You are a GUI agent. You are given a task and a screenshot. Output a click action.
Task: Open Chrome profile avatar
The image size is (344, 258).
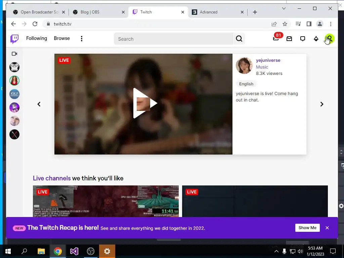(x=320, y=24)
